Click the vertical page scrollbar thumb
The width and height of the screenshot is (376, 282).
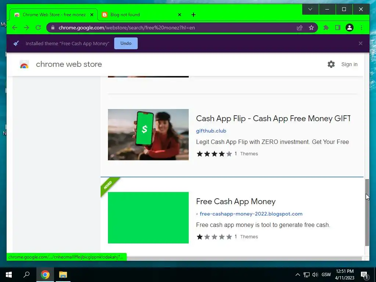[367, 213]
